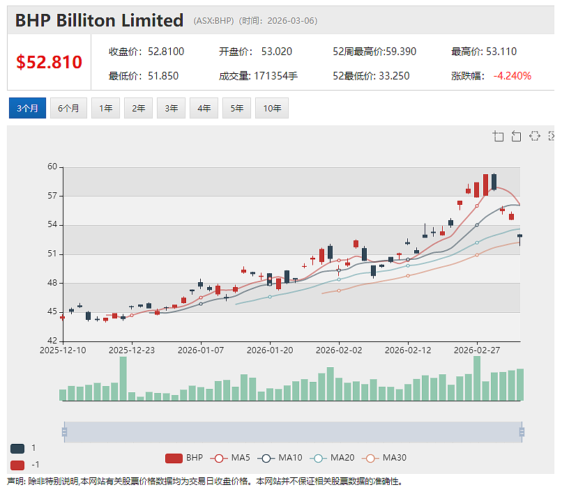
Task: Switch to the 3个月 time range tab
Action: (x=28, y=108)
